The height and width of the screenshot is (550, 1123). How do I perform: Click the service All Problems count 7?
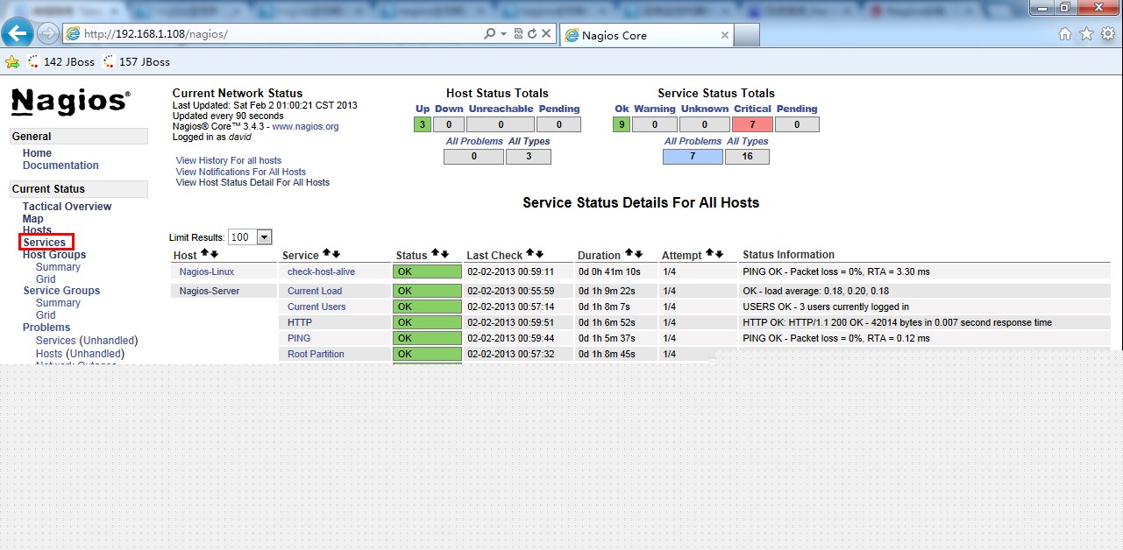pos(693,157)
